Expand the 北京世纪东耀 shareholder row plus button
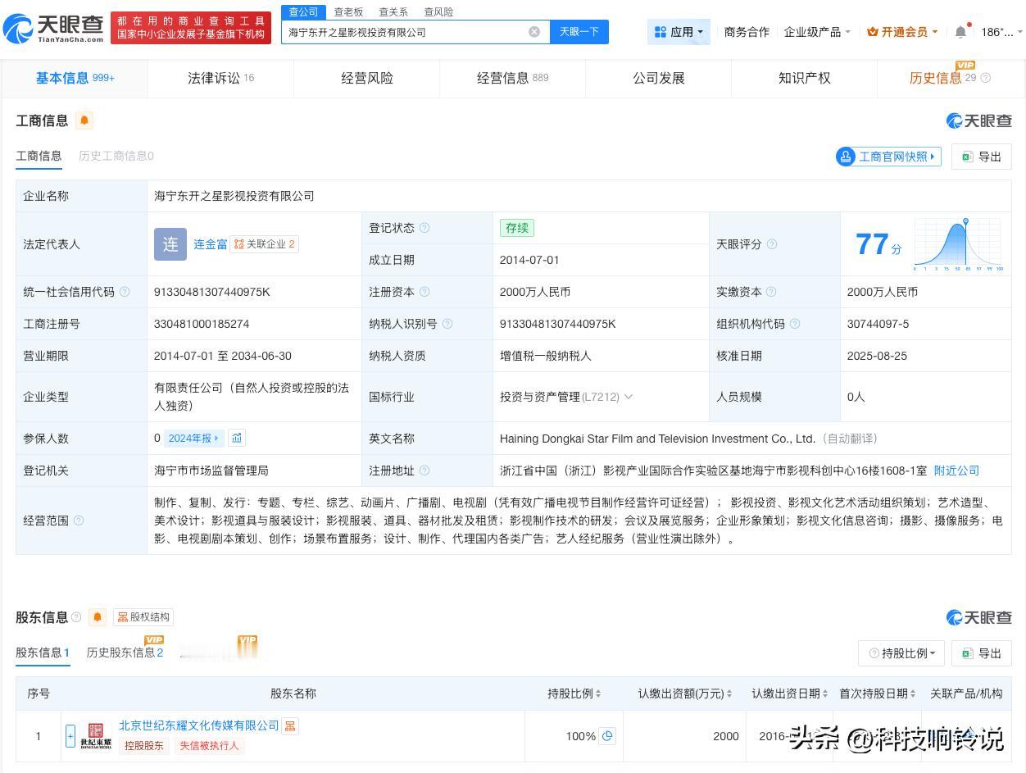The width and height of the screenshot is (1026, 773). (70, 735)
